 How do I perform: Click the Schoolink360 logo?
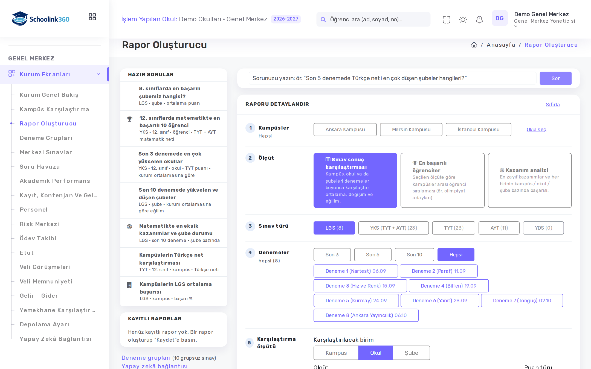pos(40,19)
